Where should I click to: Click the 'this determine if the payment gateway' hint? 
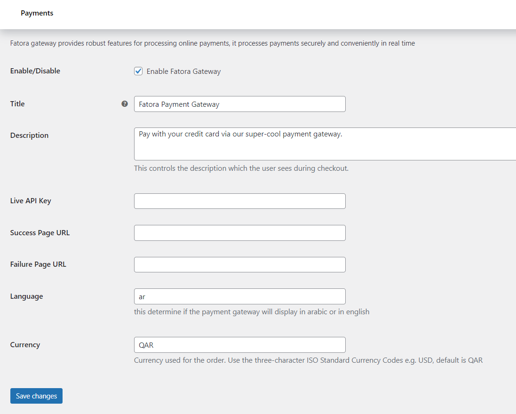[252, 311]
